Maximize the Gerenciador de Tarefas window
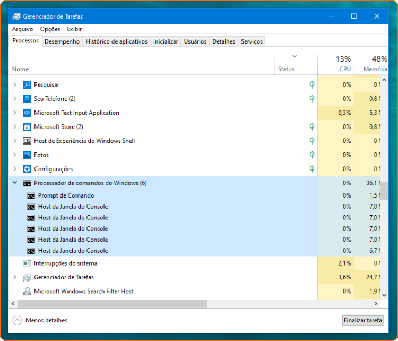398x341 pixels. tap(353, 16)
